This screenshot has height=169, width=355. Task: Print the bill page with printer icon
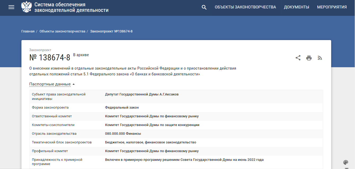click(309, 58)
